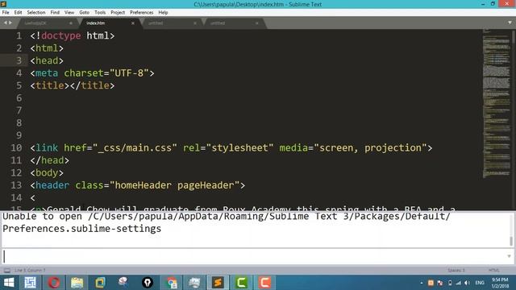
Task: Open the File menu
Action: point(6,13)
